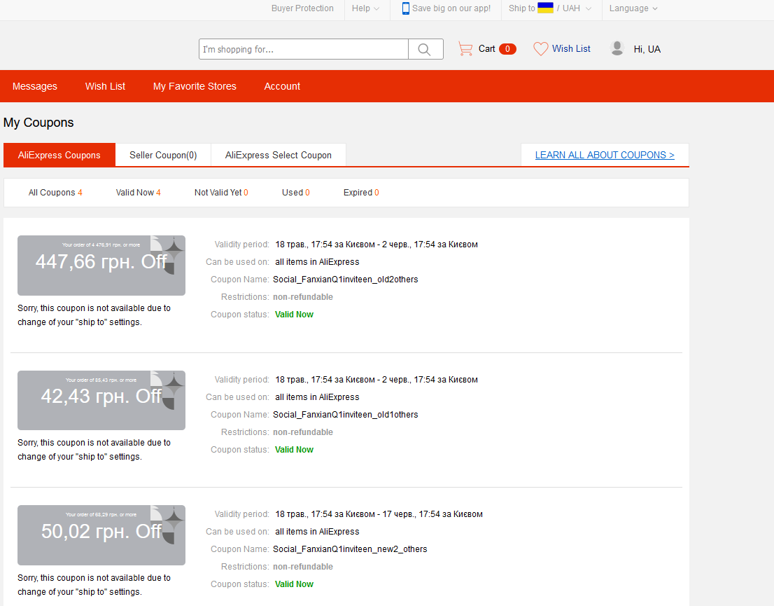Click coupon name Social_FanxianQ1inviteen_old2others
Screen dimensions: 774x606
tap(346, 280)
